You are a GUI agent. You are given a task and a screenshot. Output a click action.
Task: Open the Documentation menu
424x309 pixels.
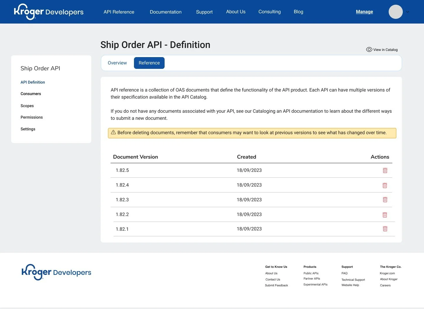coord(165,12)
